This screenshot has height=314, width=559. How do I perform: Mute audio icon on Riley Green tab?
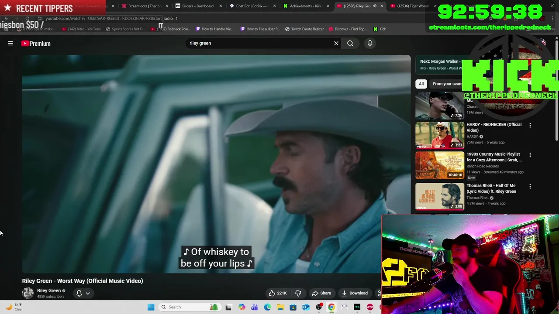375,6
